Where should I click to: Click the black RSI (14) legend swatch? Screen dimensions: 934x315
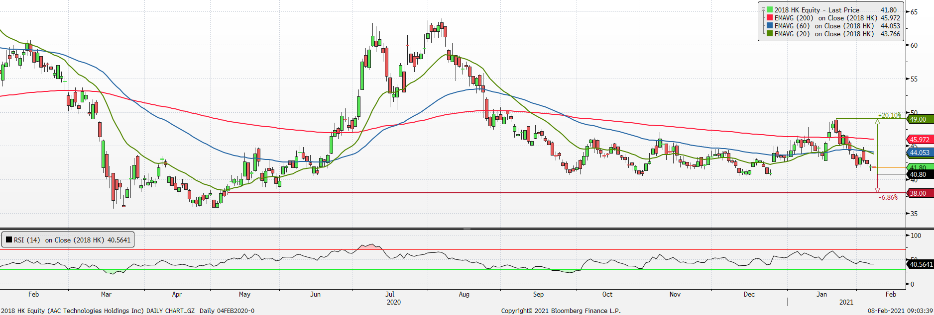click(9, 240)
